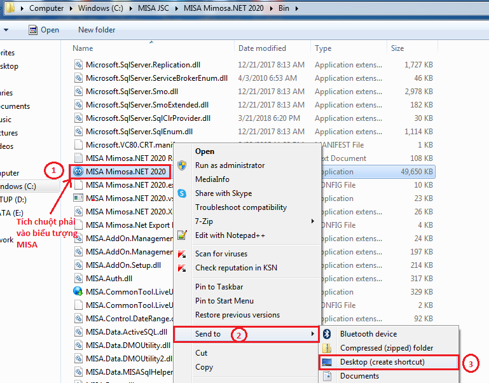
Task: Click the Open toolbar button label
Action: 50,30
